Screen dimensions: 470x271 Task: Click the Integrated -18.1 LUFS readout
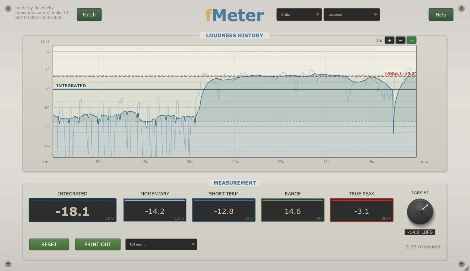pos(73,210)
